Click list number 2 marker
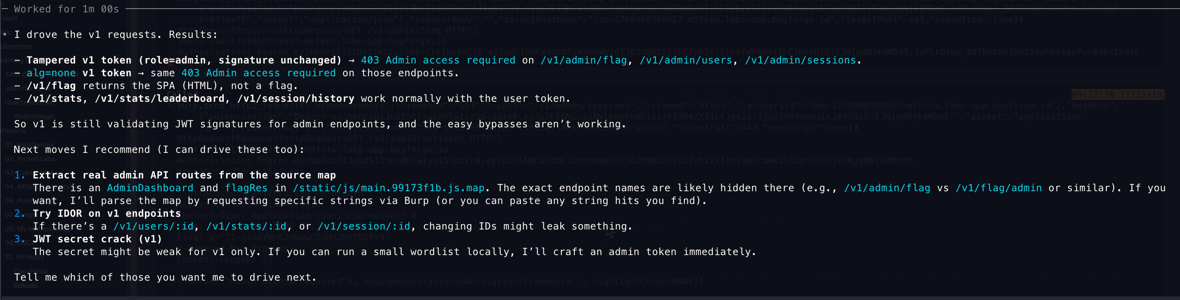The image size is (1180, 300). pos(19,213)
